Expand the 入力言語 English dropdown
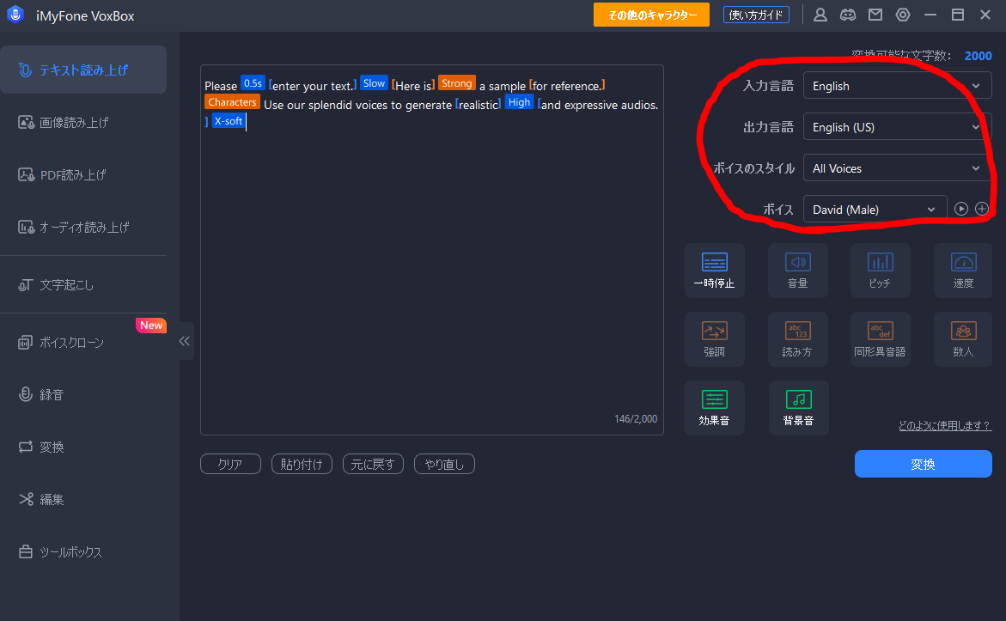The image size is (1006, 621). pos(897,86)
